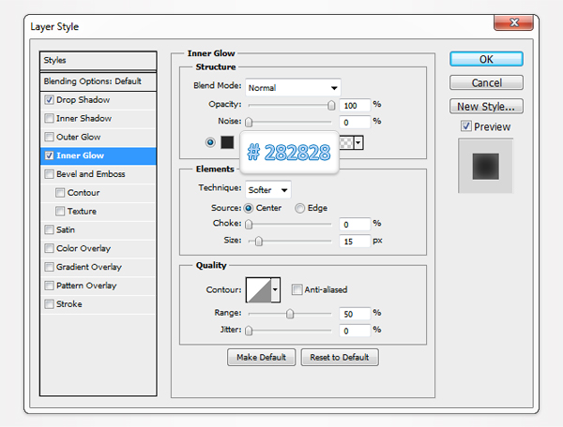The image size is (563, 427).
Task: Click the Noise value field
Action: coord(355,122)
